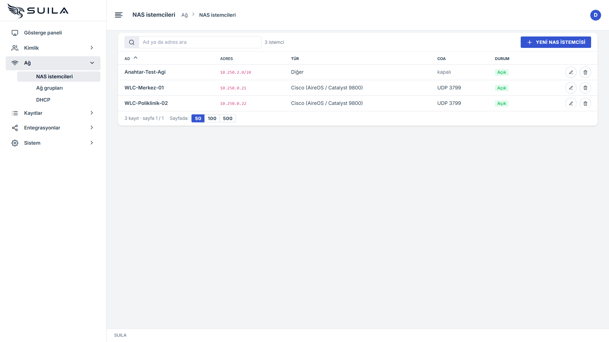Click the kapalı COA value
This screenshot has width=609, height=342.
(444, 72)
